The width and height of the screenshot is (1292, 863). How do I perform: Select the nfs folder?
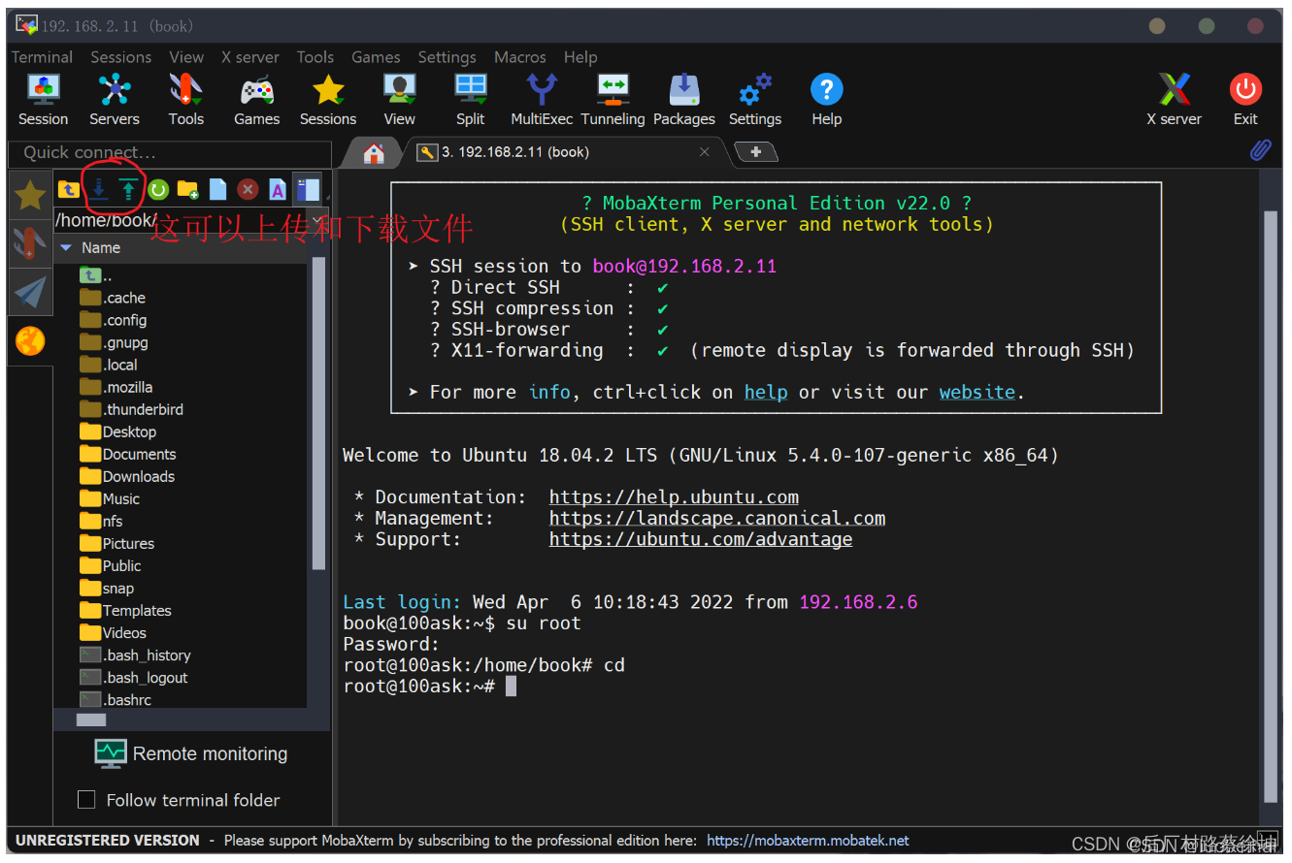tap(101, 521)
